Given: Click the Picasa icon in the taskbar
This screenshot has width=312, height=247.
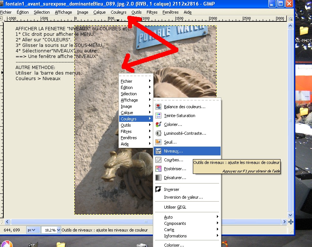Looking at the screenshot, I should click(x=6, y=244).
